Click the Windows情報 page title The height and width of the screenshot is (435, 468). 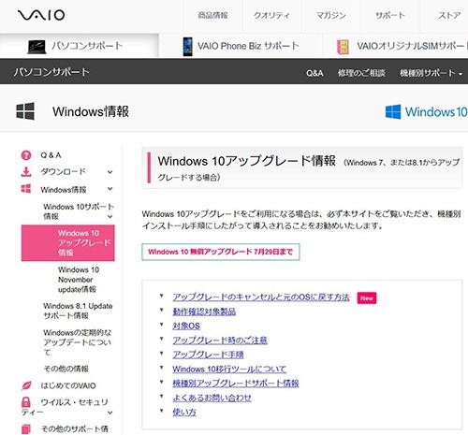coord(91,111)
